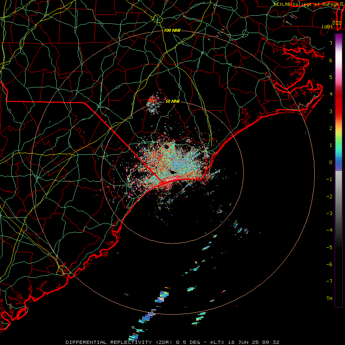This screenshot has width=345, height=345.
Task: Click the 0.5 DEG elevation text in caption
Action: coord(188,342)
